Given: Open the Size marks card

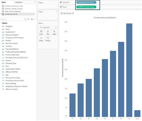Looking at the screenshot, I should pos(48,32).
